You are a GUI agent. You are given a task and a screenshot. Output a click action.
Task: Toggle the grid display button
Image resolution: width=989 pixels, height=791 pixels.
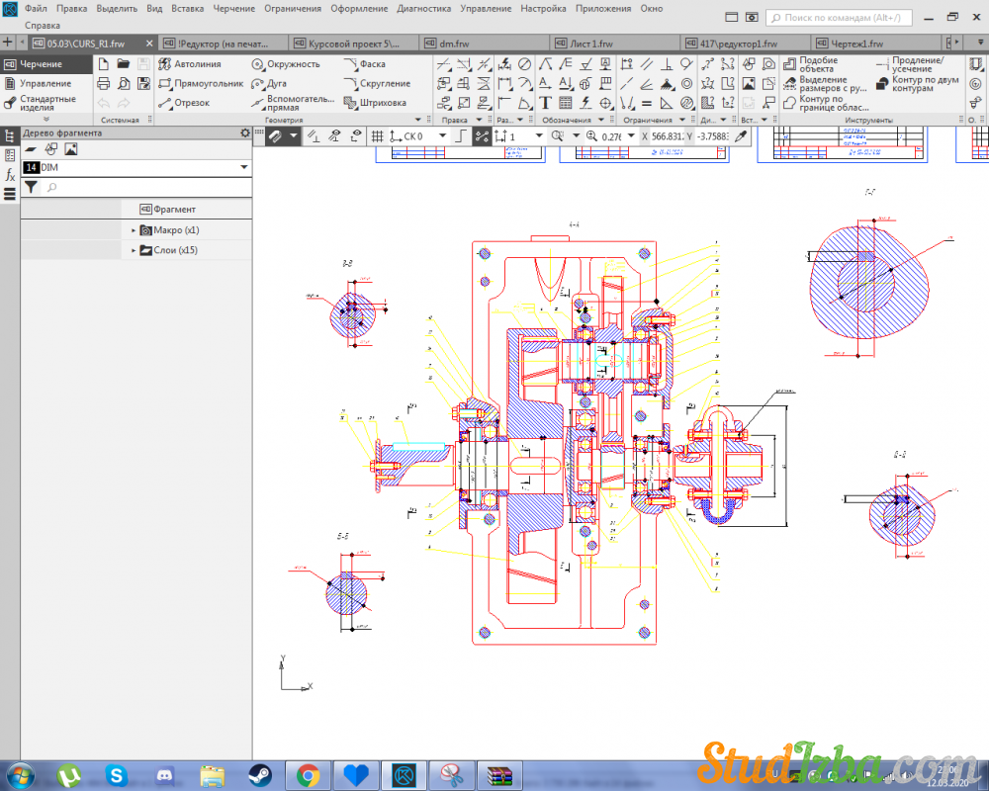pos(377,136)
